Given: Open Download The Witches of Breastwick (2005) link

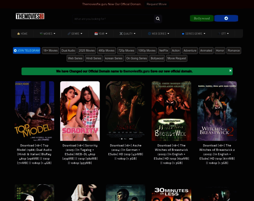Looking at the screenshot, I should tap(171, 154).
